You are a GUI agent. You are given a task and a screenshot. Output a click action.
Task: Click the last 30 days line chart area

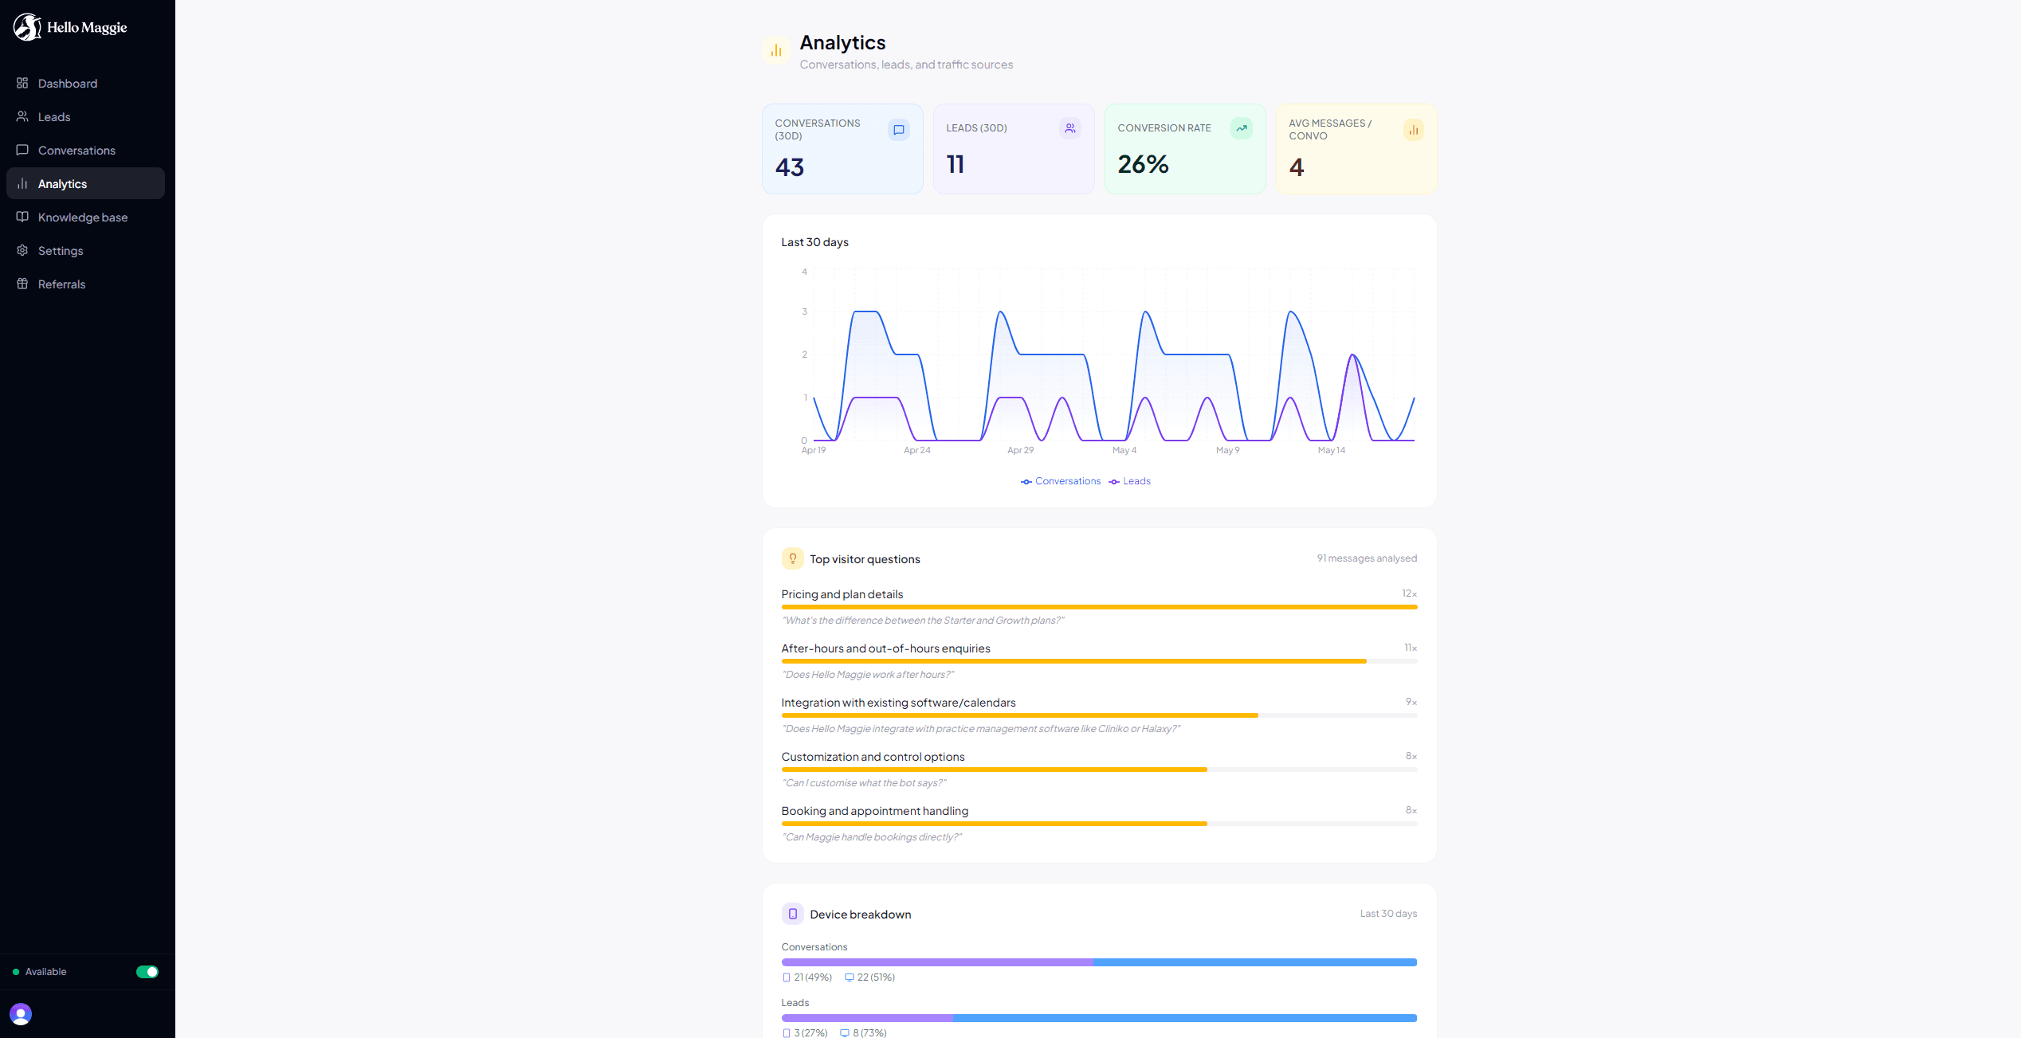pyautogui.click(x=1113, y=356)
